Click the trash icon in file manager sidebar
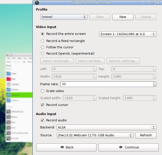This screenshot has width=162, height=155. [x=9, y=84]
